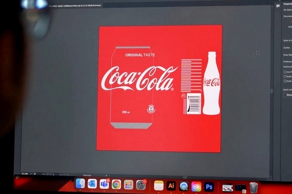The width and height of the screenshot is (292, 194).
Task: Open Finder from the dock
Action: (80, 183)
